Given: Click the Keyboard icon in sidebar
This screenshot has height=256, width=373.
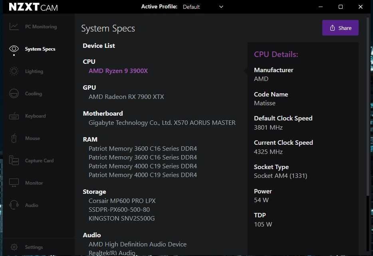Looking at the screenshot, I should pyautogui.click(x=14, y=116).
